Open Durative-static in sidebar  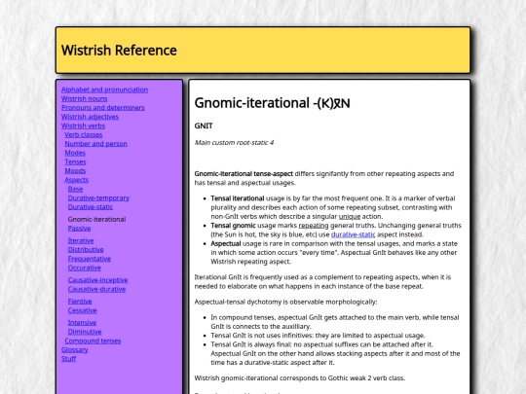(x=91, y=207)
